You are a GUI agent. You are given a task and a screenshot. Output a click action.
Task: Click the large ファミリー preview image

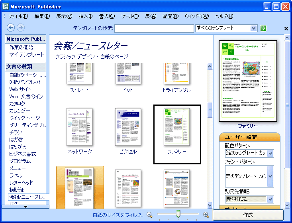click(248, 81)
